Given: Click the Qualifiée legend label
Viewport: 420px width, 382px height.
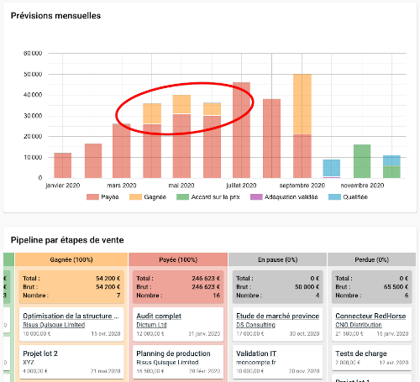Looking at the screenshot, I should pyautogui.click(x=355, y=197).
